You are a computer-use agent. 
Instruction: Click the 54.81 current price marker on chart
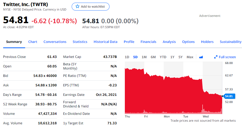(229, 96)
